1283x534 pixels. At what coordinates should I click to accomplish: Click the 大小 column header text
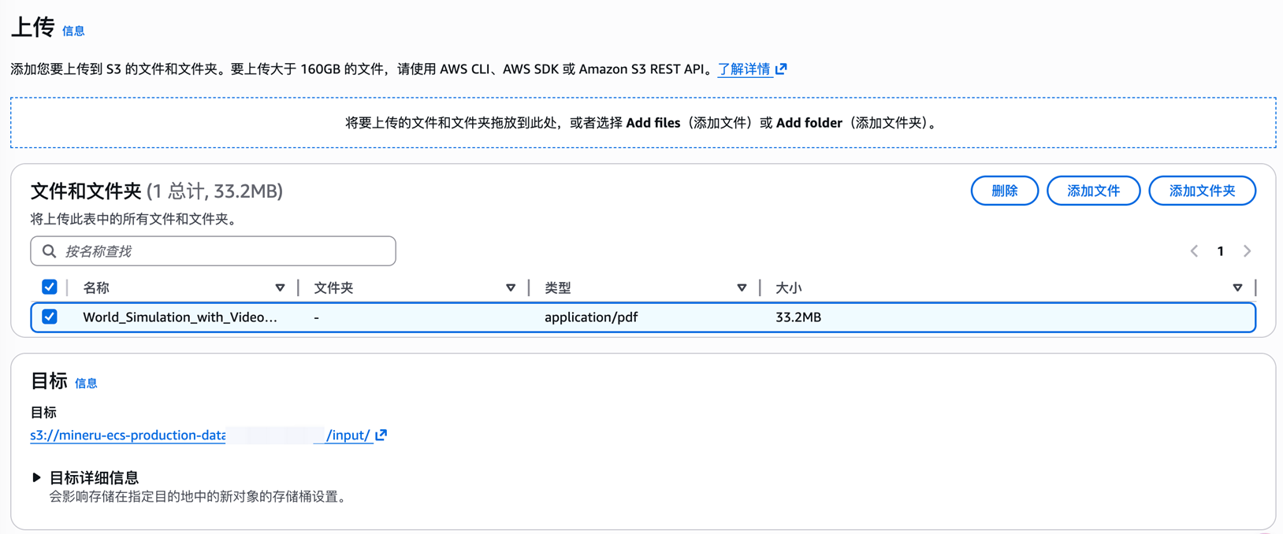coord(789,288)
